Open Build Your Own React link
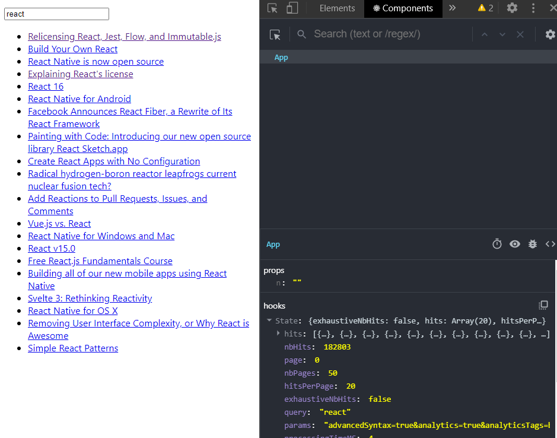The height and width of the screenshot is (438, 557). [x=73, y=49]
